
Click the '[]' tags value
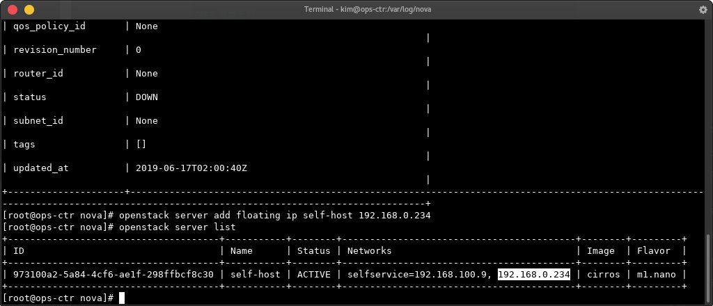point(141,145)
